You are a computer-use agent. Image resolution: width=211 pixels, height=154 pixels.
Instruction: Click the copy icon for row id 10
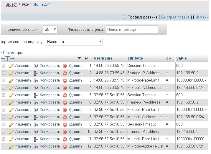click(37, 132)
